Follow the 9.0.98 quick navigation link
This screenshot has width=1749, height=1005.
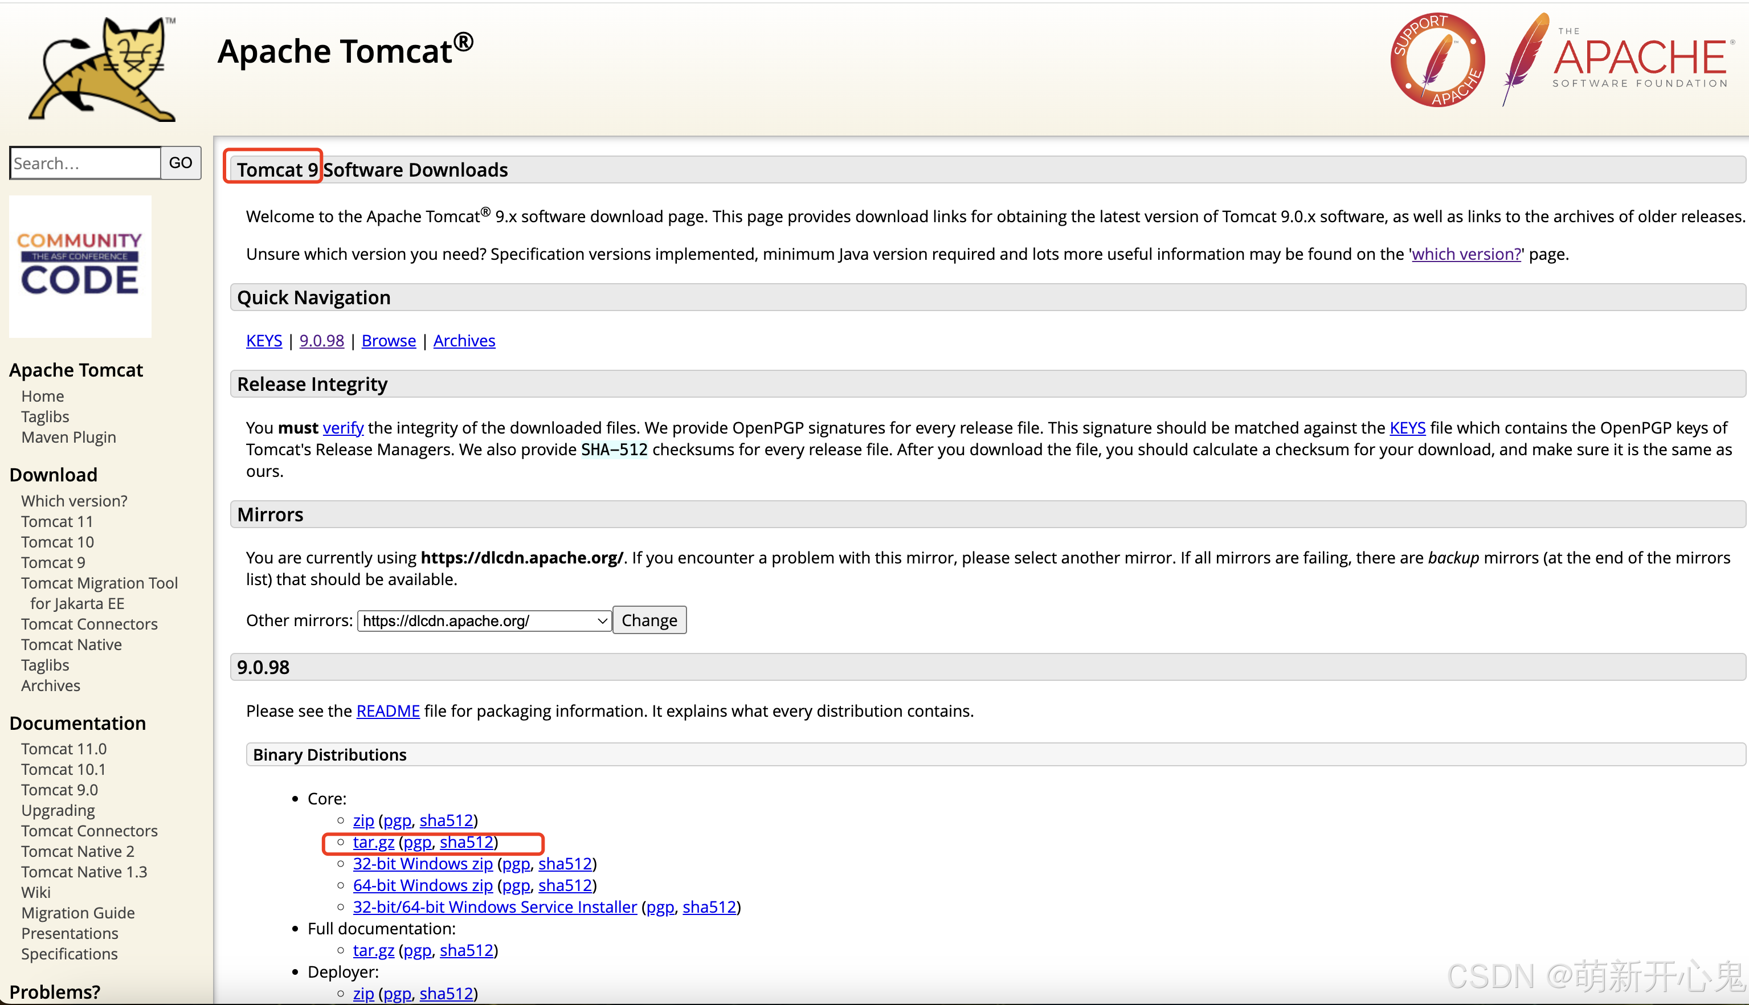[321, 340]
